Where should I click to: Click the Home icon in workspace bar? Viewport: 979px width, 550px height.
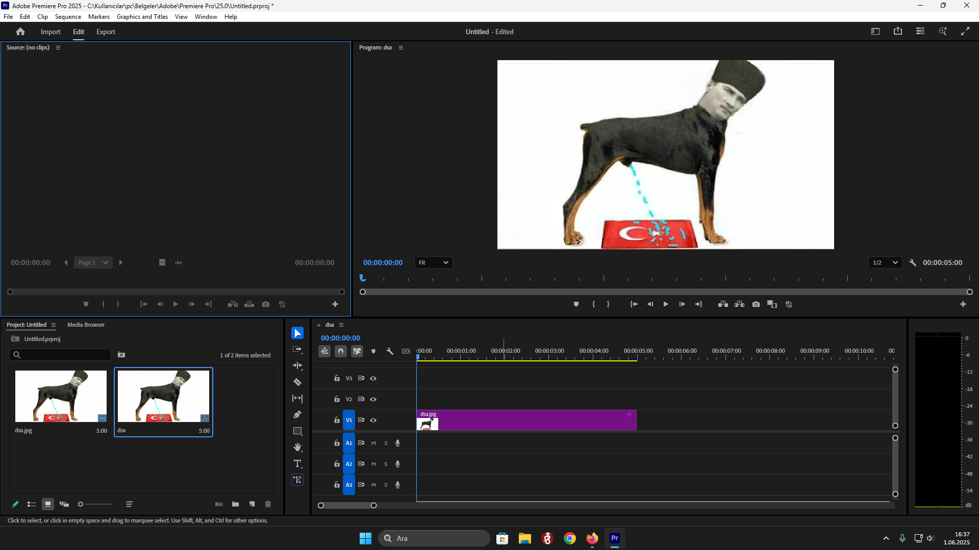tap(20, 32)
